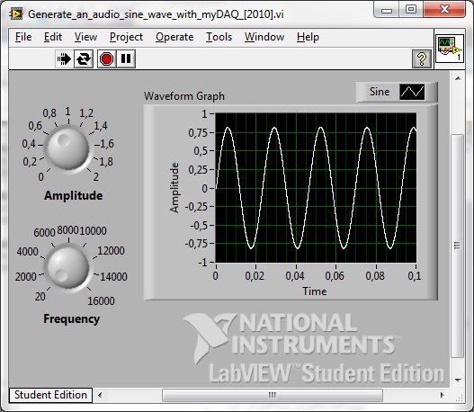Click the Sine plot legend line sample
This screenshot has height=412, width=474.
coord(412,92)
